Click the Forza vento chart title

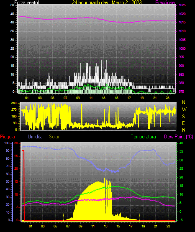[x=27, y=3]
